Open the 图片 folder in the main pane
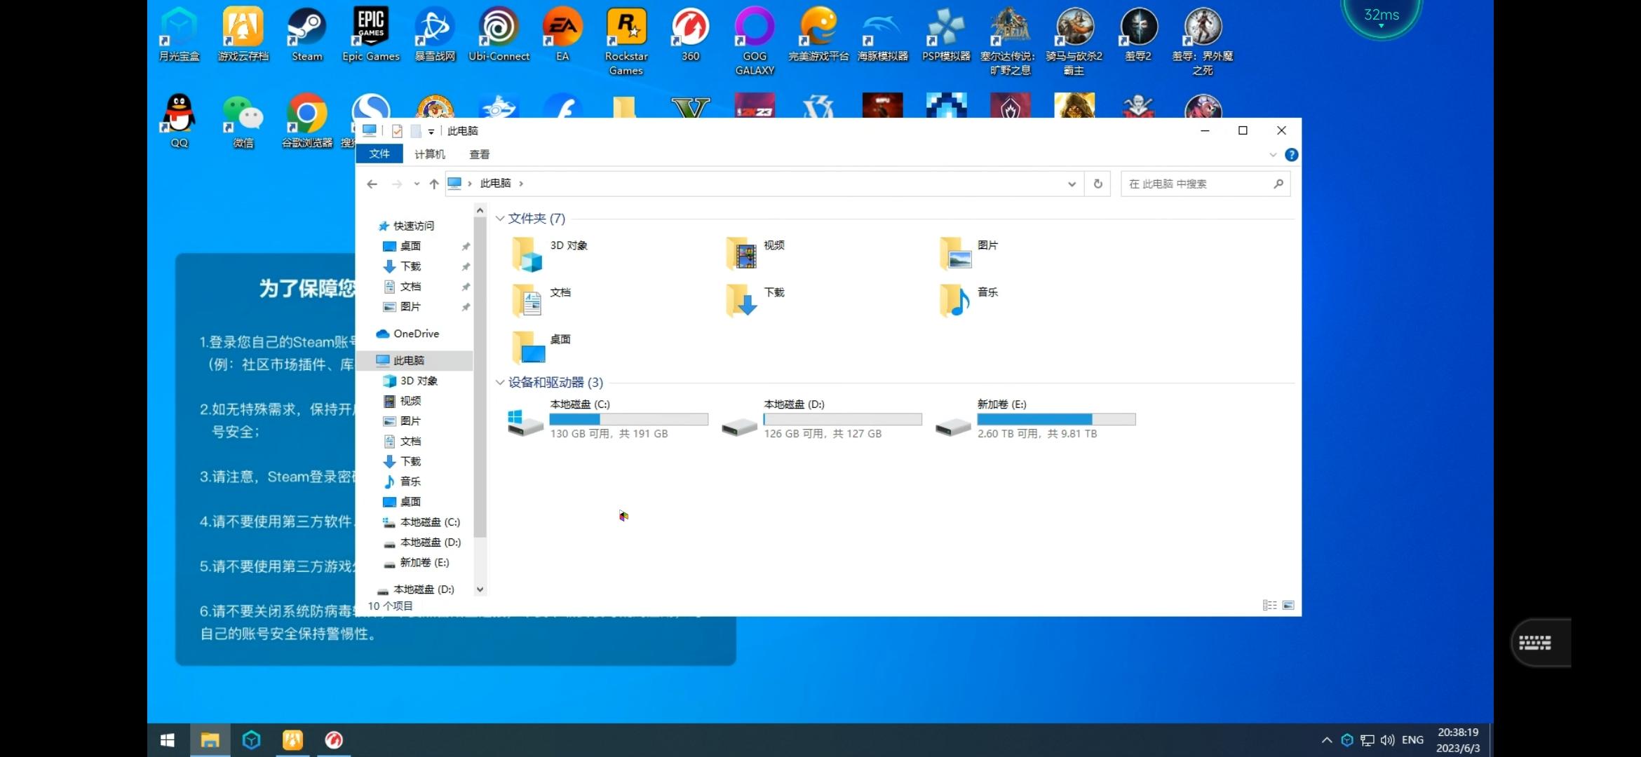Image resolution: width=1641 pixels, height=757 pixels. (969, 254)
